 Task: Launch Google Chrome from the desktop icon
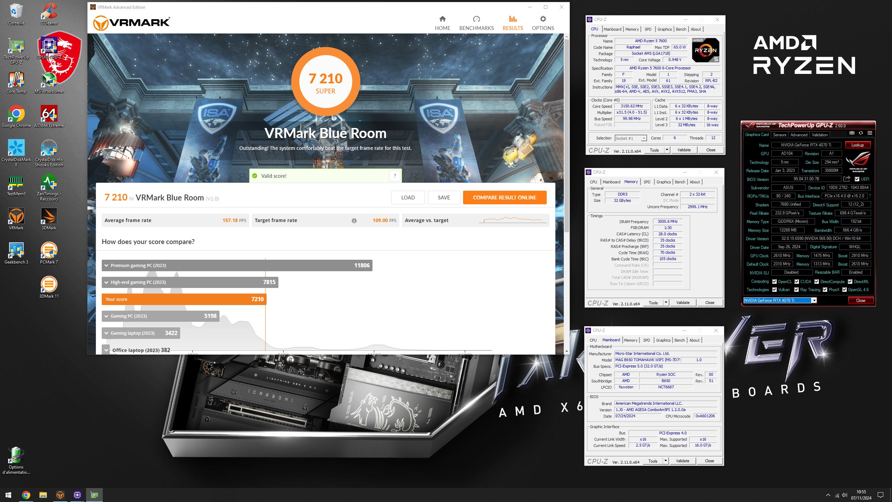16,116
